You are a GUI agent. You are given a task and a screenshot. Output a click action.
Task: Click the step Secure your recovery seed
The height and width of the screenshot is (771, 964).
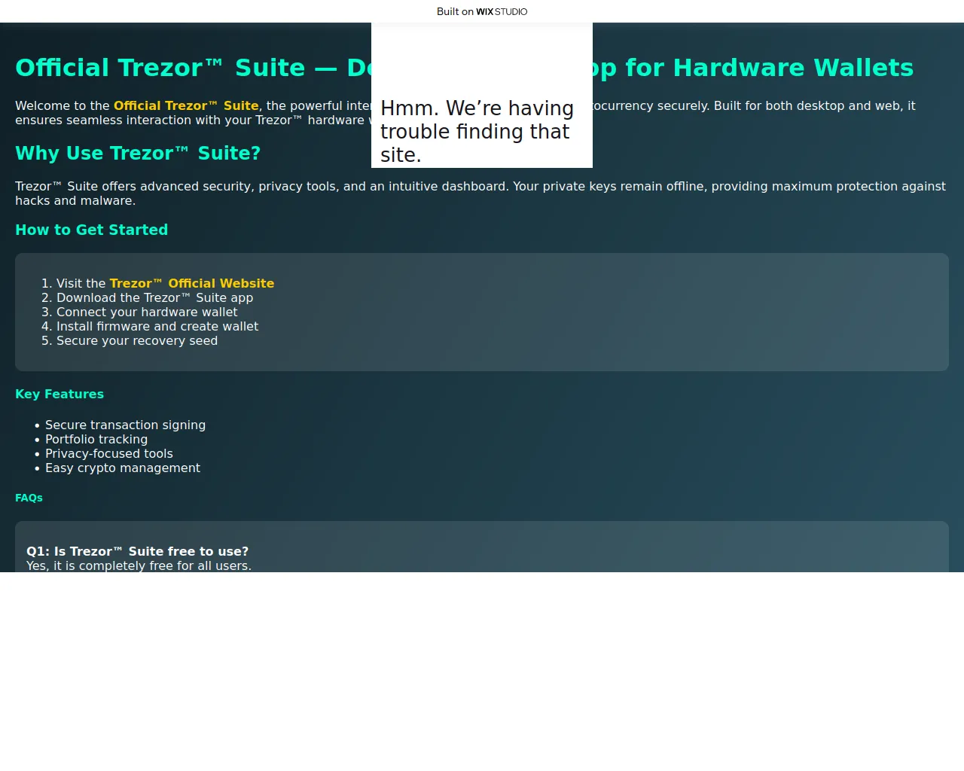click(137, 340)
